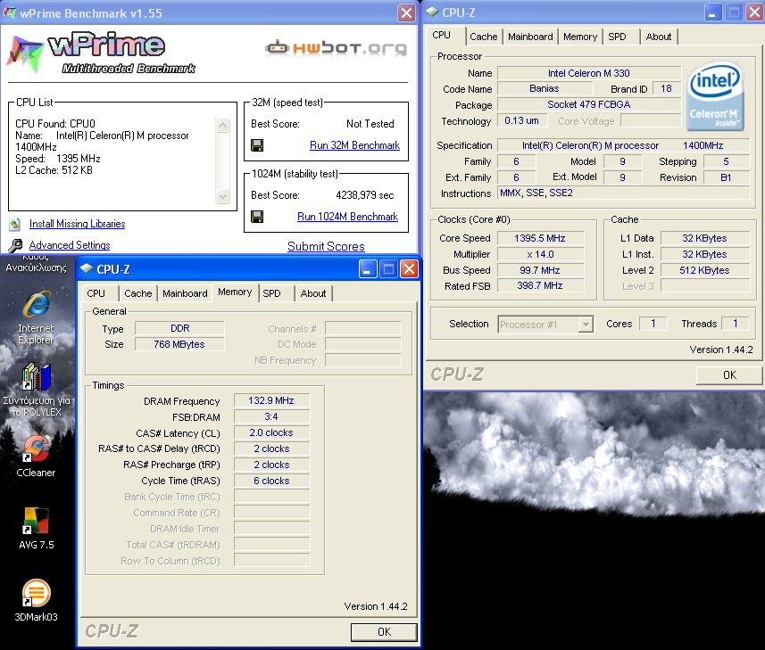Select the AVG 7.5 desktop icon
The height and width of the screenshot is (650, 765).
tap(37, 521)
